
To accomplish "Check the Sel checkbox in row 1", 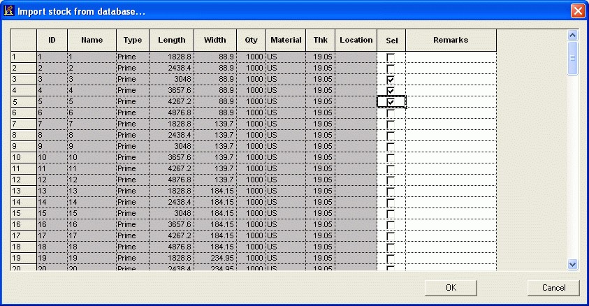I will click(x=391, y=57).
